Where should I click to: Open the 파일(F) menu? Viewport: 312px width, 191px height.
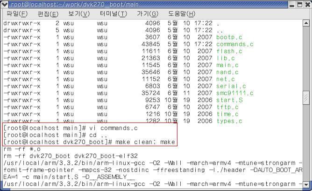[17, 14]
